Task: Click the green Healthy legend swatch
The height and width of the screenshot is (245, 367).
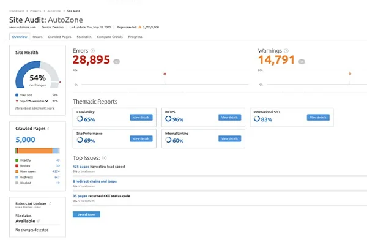Action: click(x=17, y=160)
